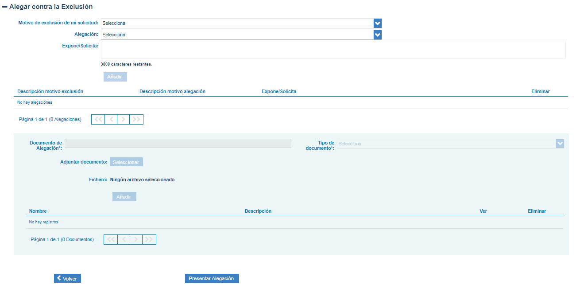
Task: Click the Documento de Alegación field
Action: coord(178,144)
